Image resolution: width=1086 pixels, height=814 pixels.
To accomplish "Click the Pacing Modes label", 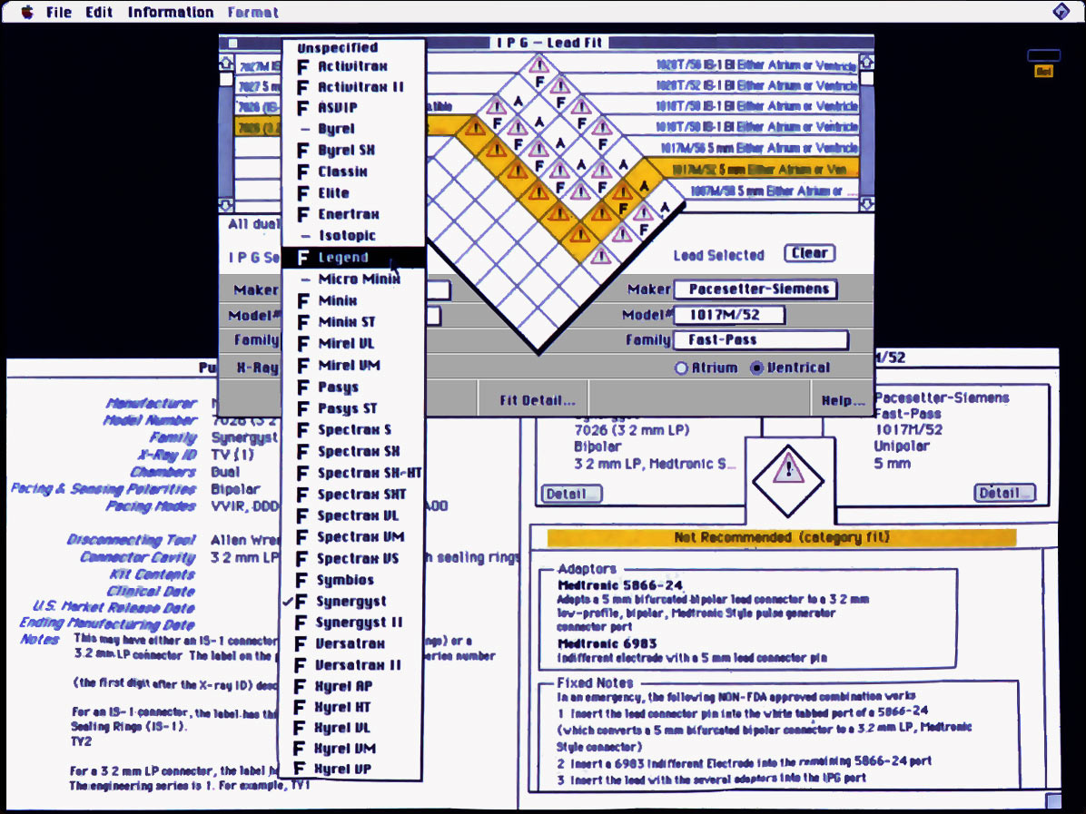I will (151, 506).
